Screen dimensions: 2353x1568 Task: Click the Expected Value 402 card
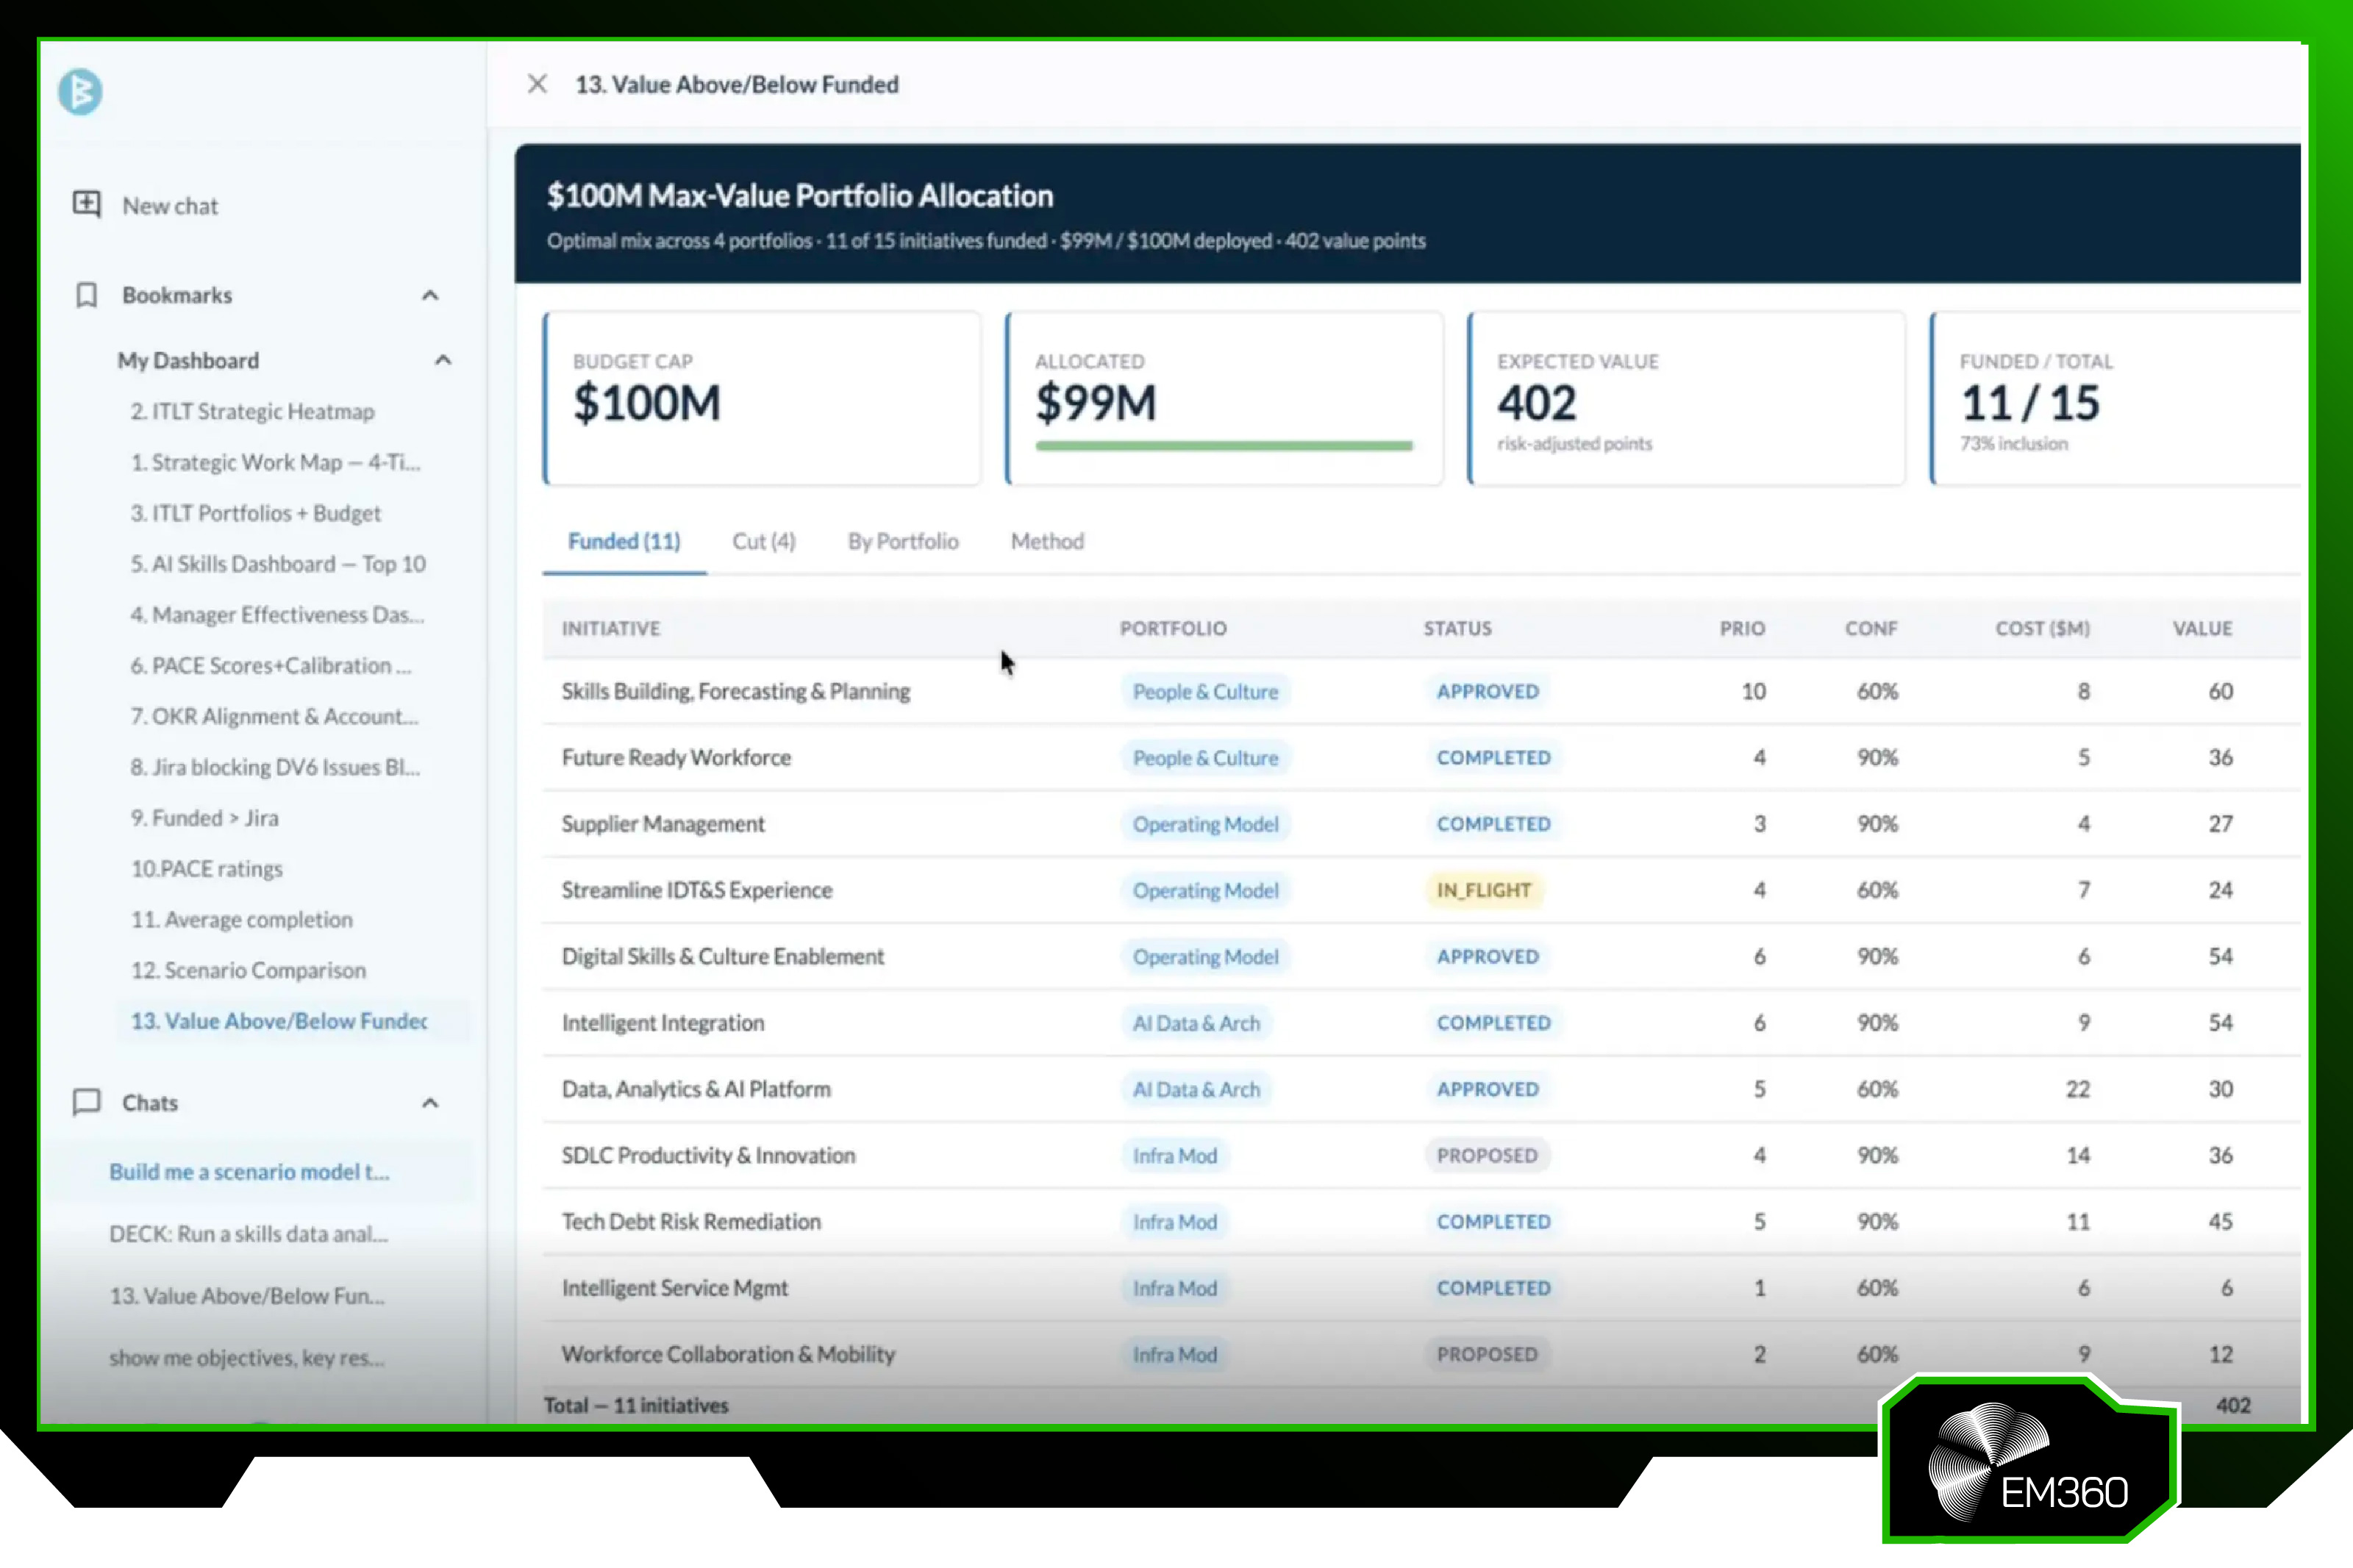[1686, 399]
